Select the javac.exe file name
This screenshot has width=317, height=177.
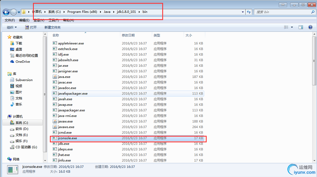pos(65,82)
